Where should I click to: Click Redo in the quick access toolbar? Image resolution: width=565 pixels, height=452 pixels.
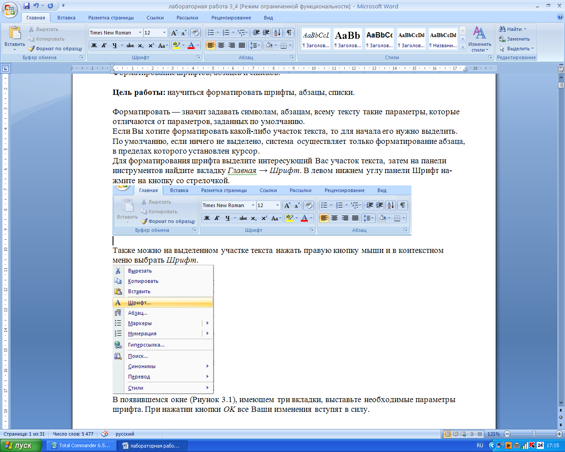click(50, 6)
